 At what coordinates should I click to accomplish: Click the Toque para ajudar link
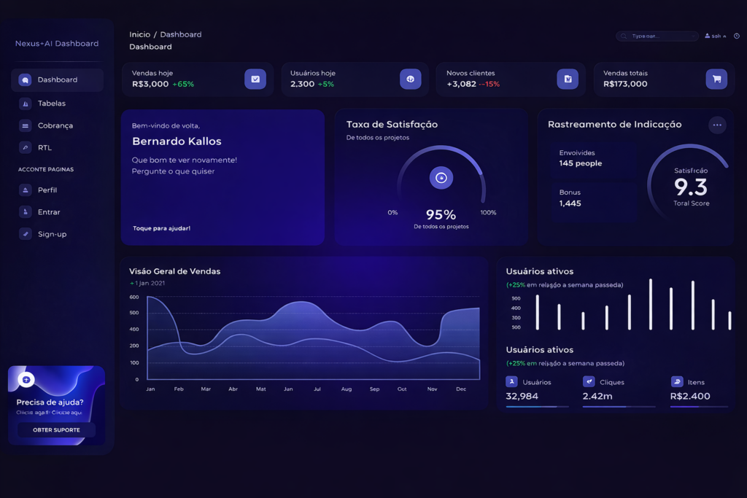point(161,228)
